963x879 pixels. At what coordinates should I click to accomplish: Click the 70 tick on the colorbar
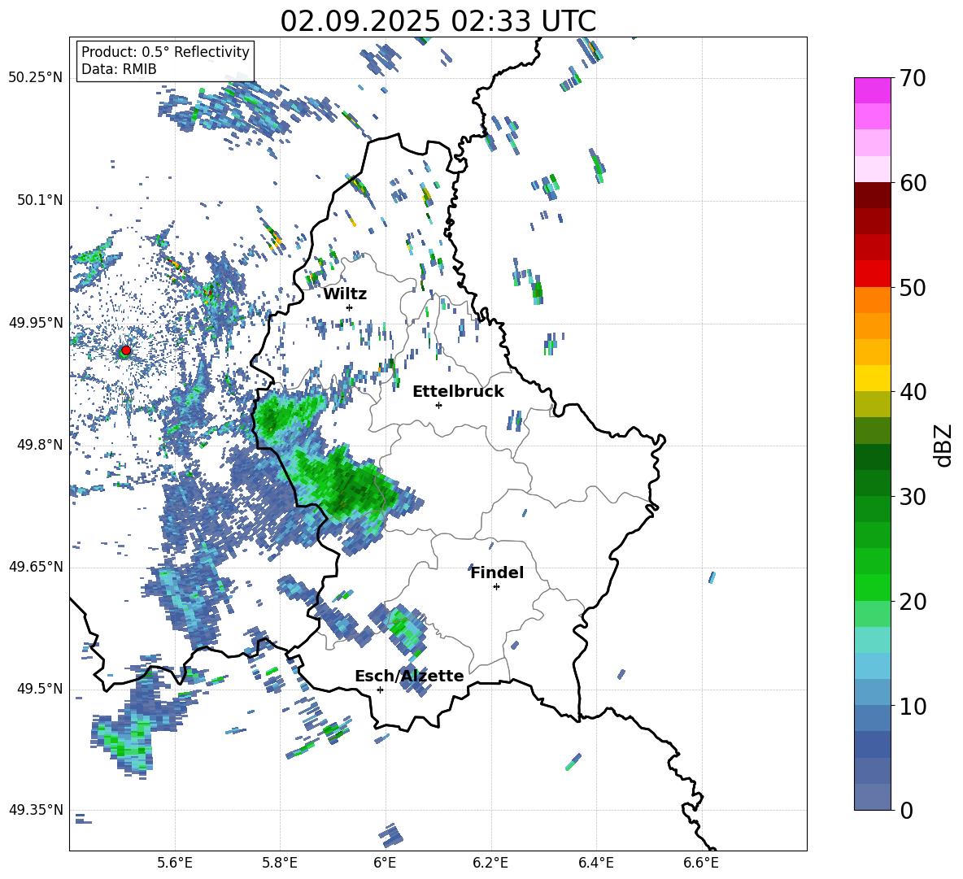(x=913, y=79)
